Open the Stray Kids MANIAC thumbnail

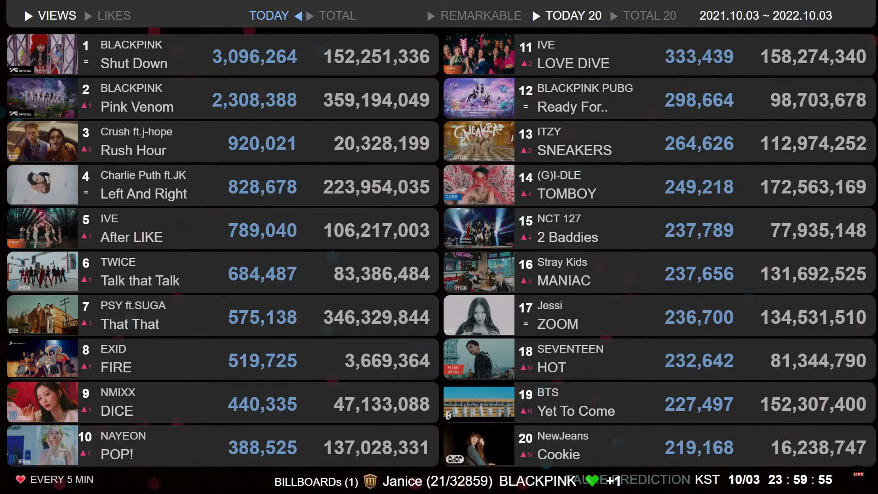point(479,272)
